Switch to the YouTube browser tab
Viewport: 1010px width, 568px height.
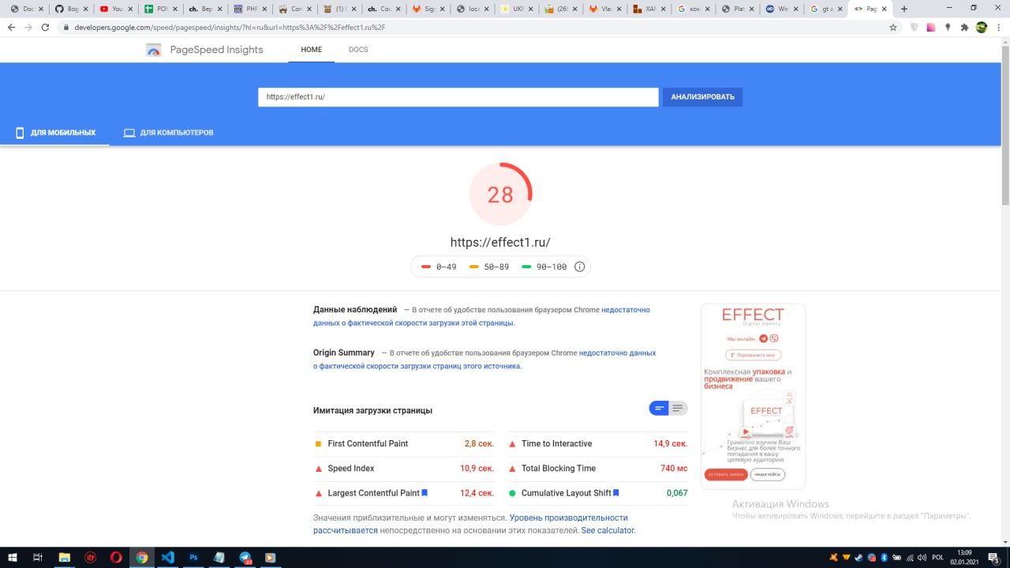pos(116,9)
